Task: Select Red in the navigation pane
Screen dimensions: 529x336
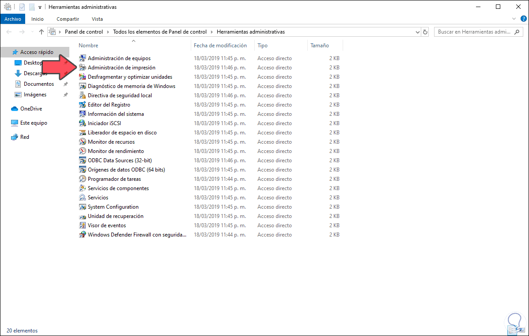Action: tap(24, 137)
